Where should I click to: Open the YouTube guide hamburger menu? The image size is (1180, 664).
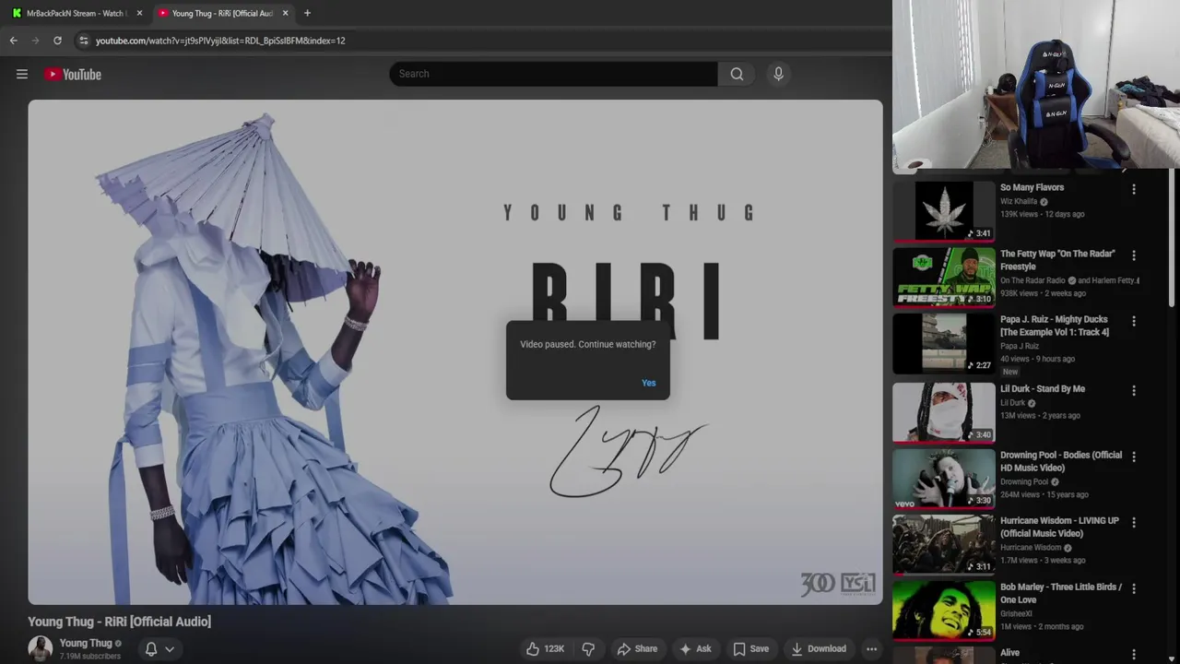tap(22, 74)
